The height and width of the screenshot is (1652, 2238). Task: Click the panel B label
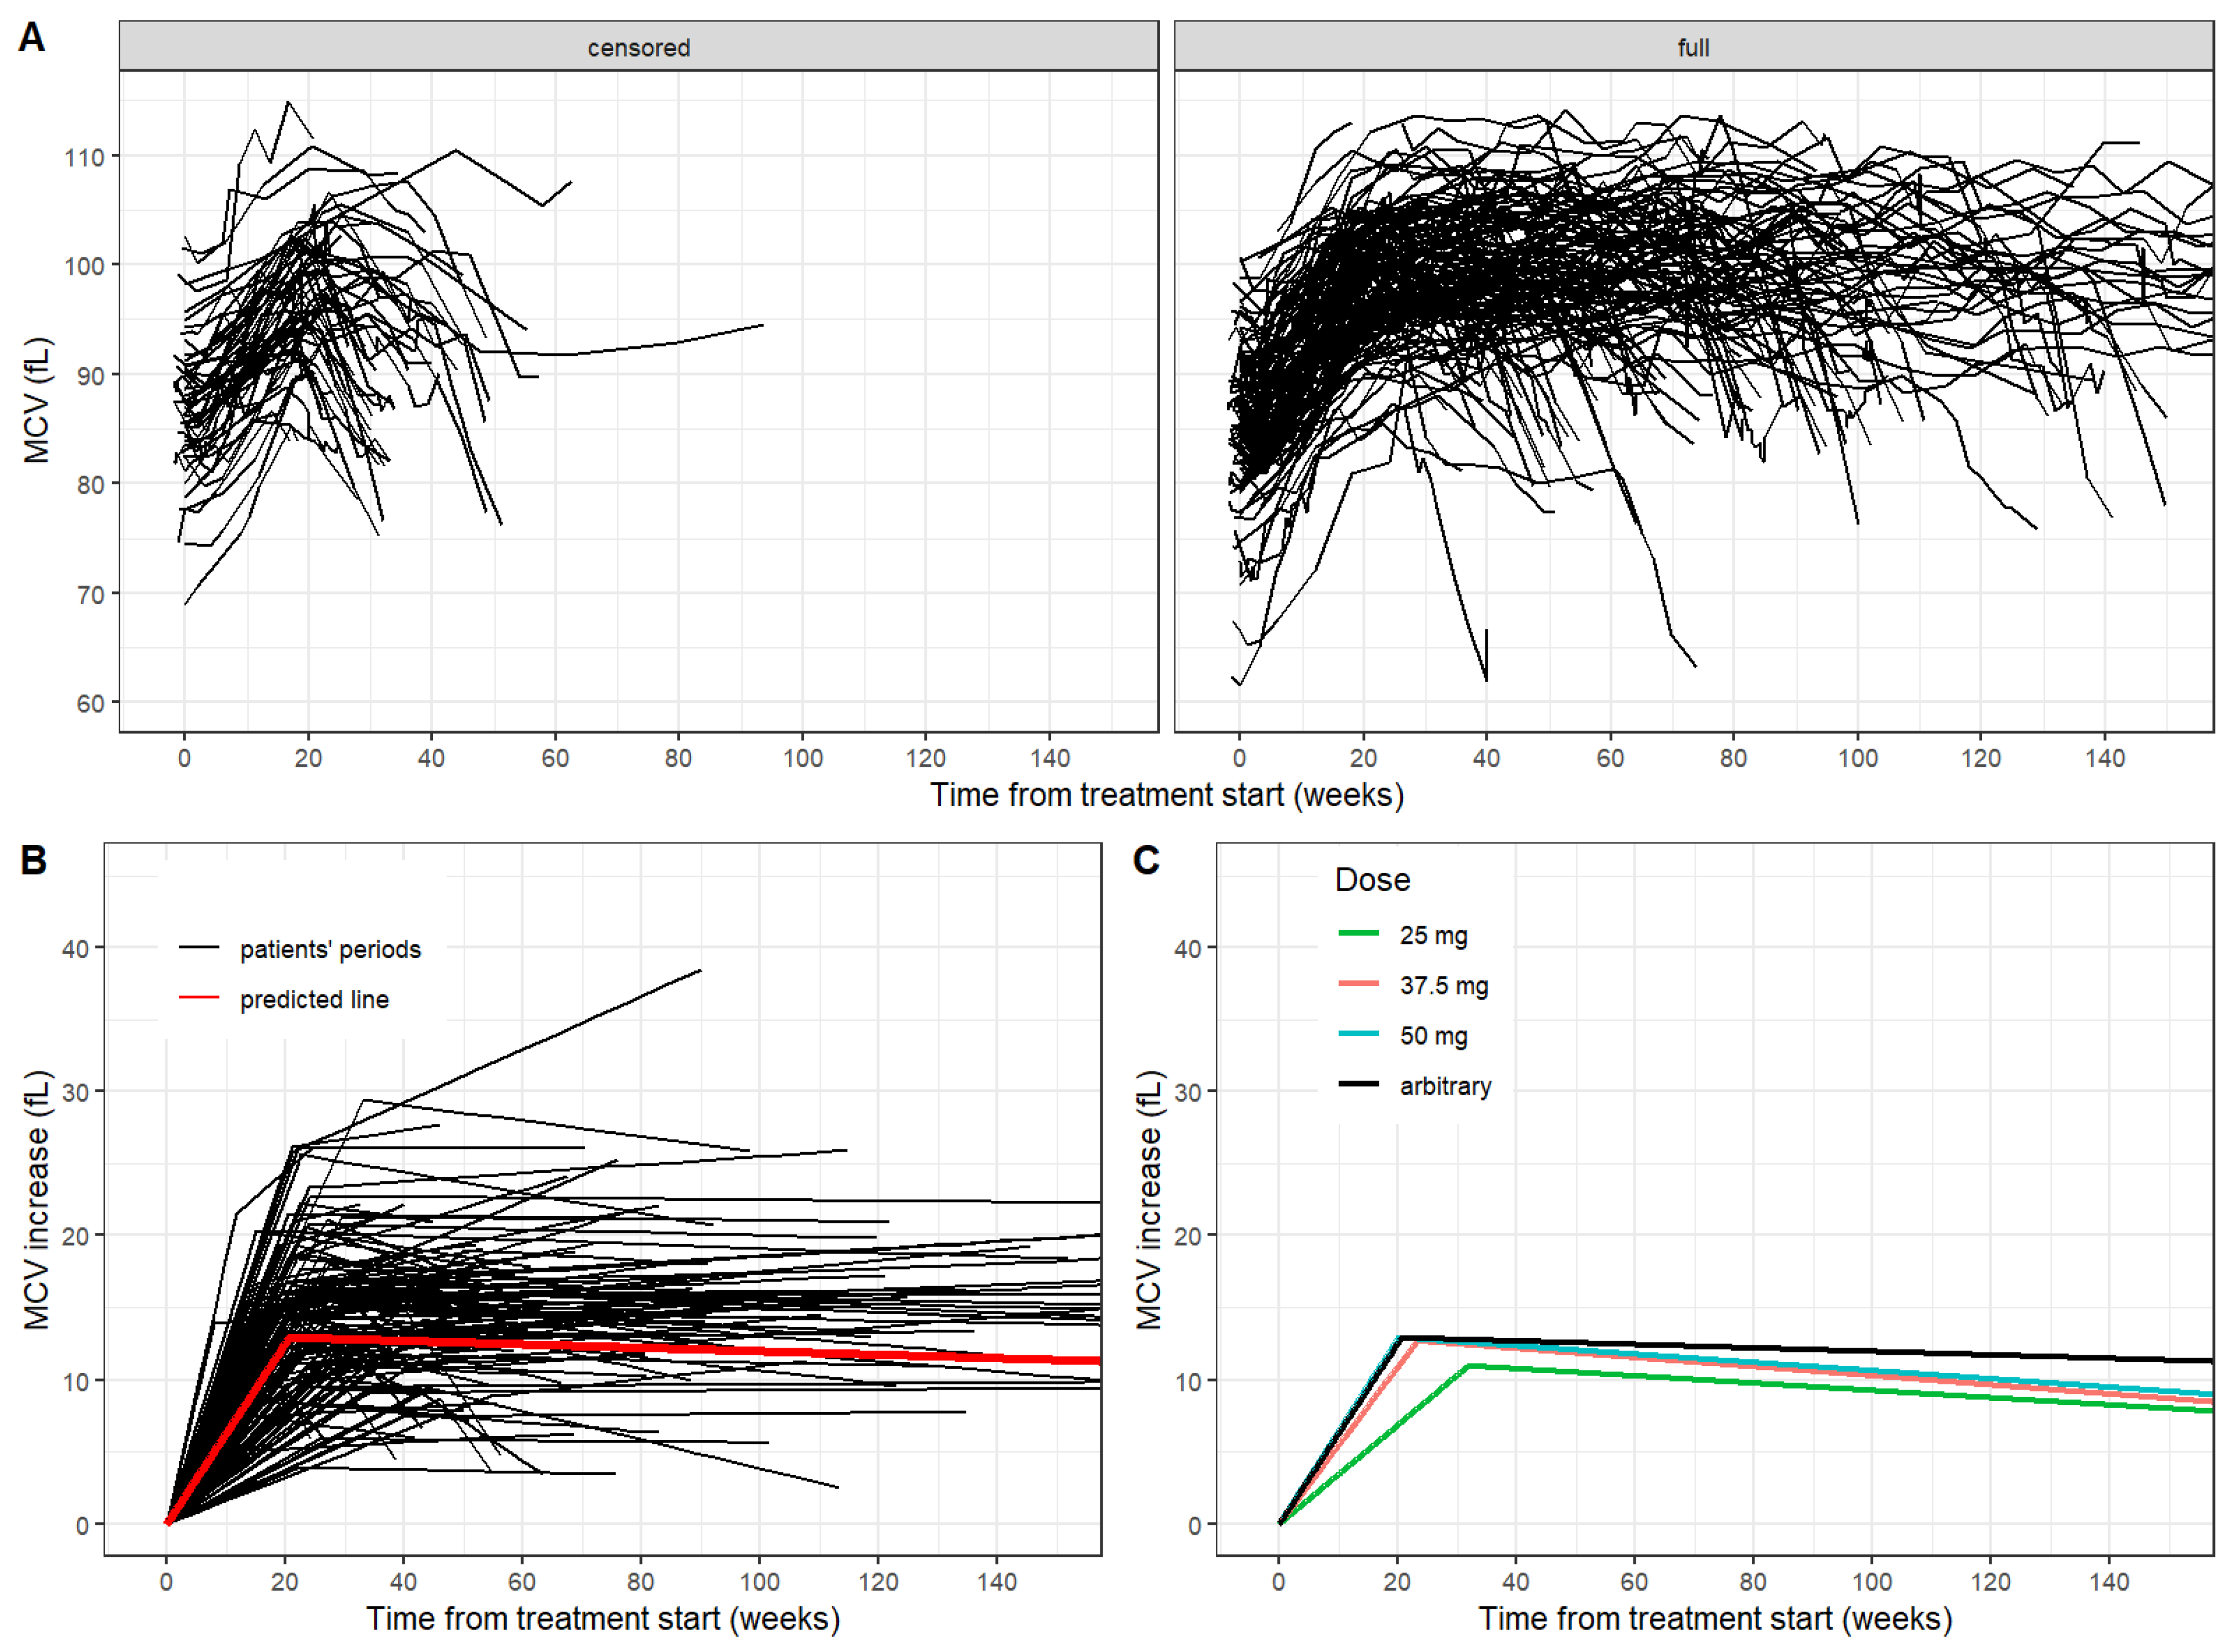pos(33,861)
